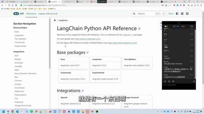
Task: Open the Reference tab
Action: point(31,14)
